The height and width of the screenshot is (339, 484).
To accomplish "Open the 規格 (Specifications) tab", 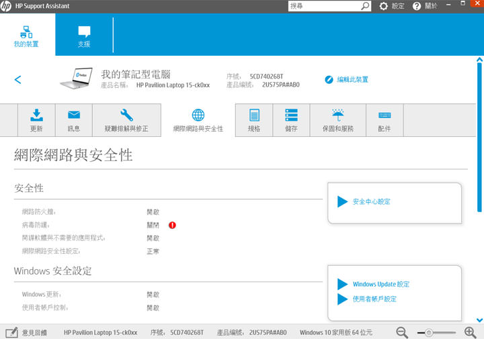I will point(254,120).
